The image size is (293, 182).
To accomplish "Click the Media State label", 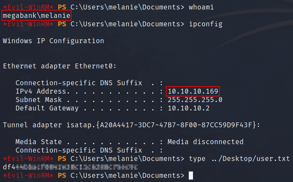I will (x=38, y=142).
